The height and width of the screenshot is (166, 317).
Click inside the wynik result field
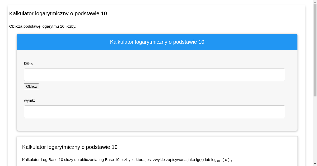154,112
